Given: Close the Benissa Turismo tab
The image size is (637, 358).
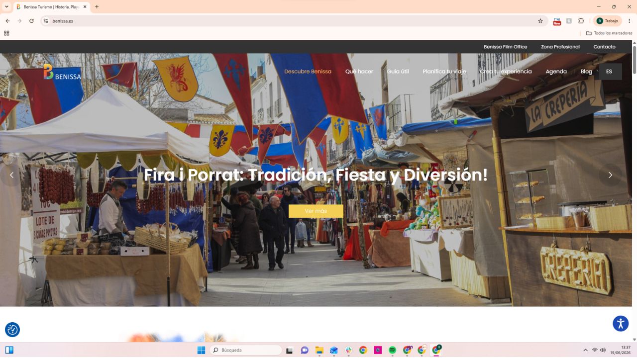Looking at the screenshot, I should 85,7.
